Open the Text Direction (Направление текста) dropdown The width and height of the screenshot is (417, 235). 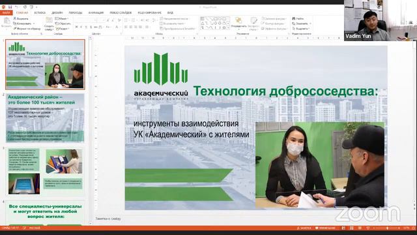click(175, 19)
